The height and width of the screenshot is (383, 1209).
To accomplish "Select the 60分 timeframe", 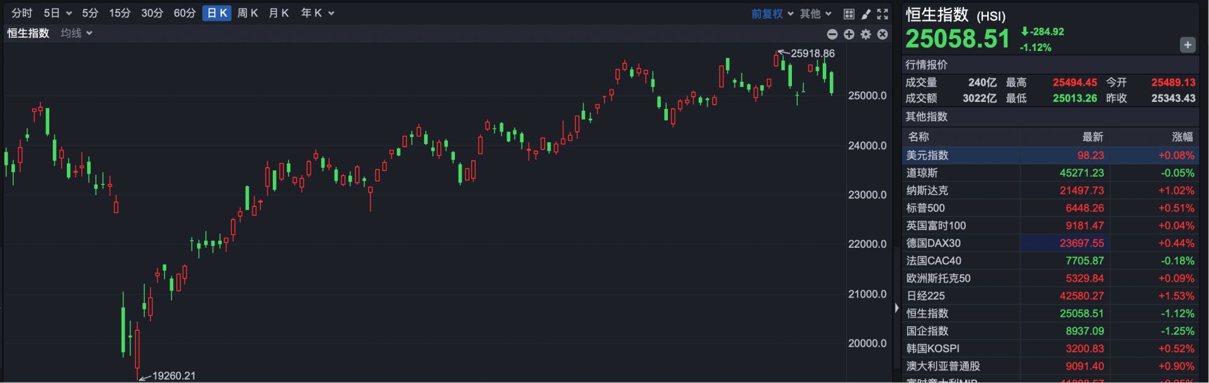I will (x=185, y=13).
